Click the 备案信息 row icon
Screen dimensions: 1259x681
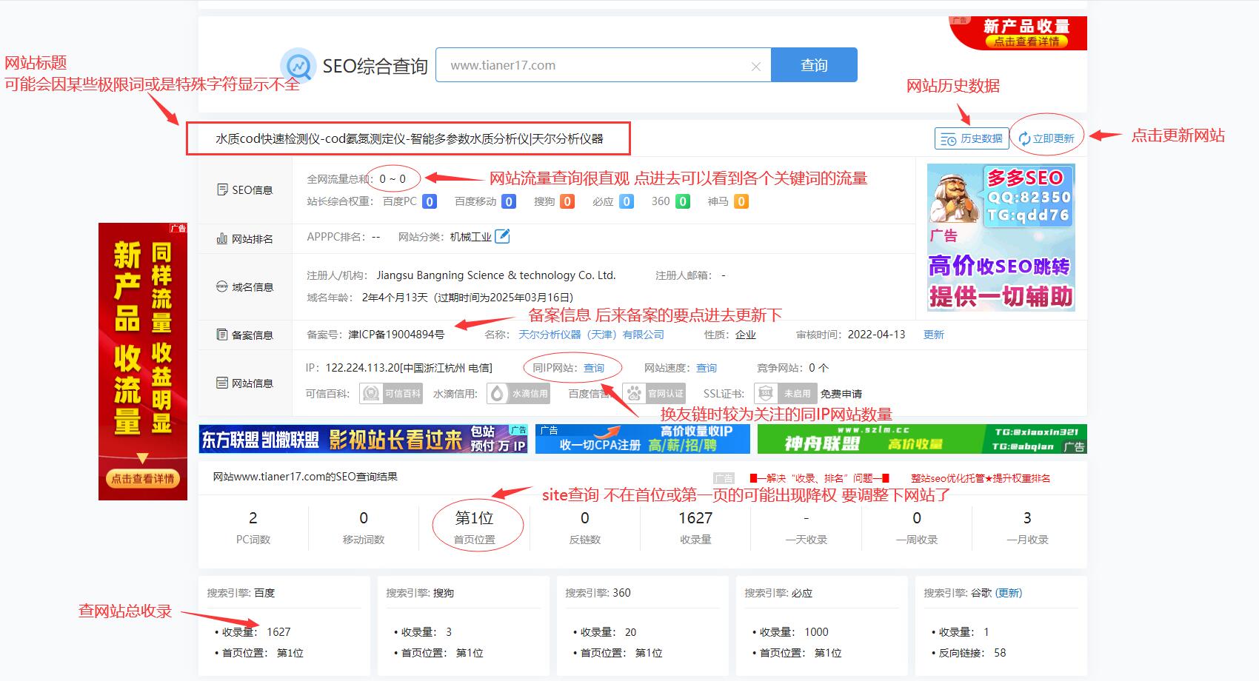[221, 335]
